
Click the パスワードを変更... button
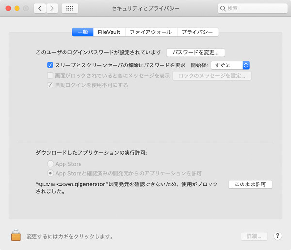[x=195, y=52]
